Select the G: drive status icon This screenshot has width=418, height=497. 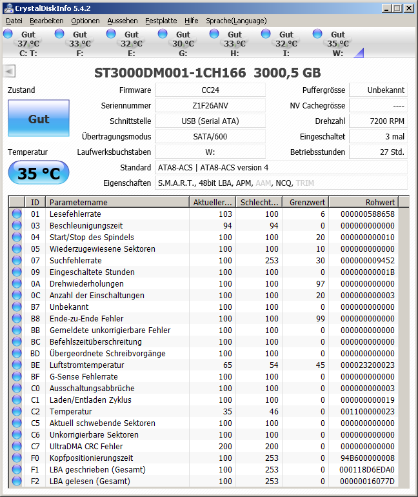(163, 34)
